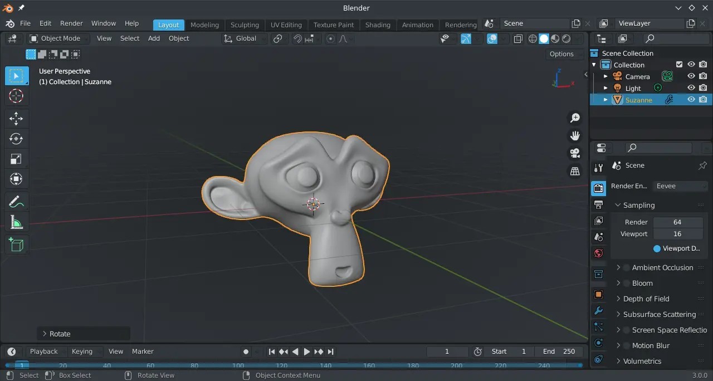Toggle the Collection exclude checkbox

tap(679, 65)
